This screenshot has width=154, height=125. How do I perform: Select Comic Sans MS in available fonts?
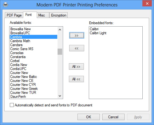point(22,49)
